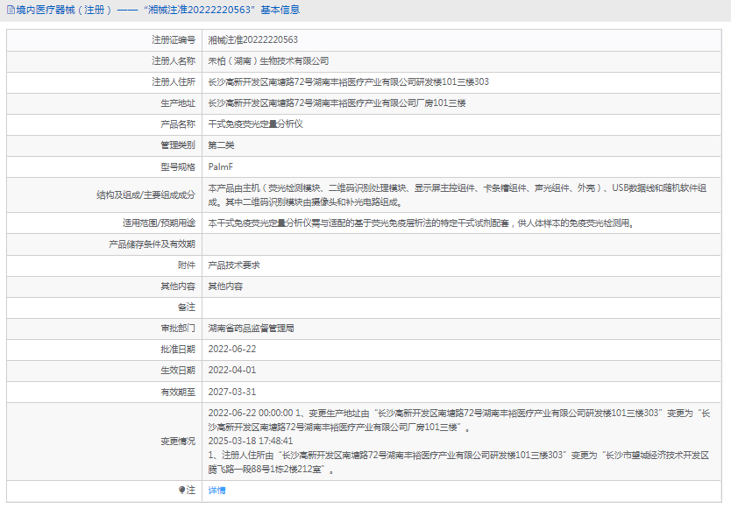
Task: Click the 注册人住所 address value
Action: 349,82
